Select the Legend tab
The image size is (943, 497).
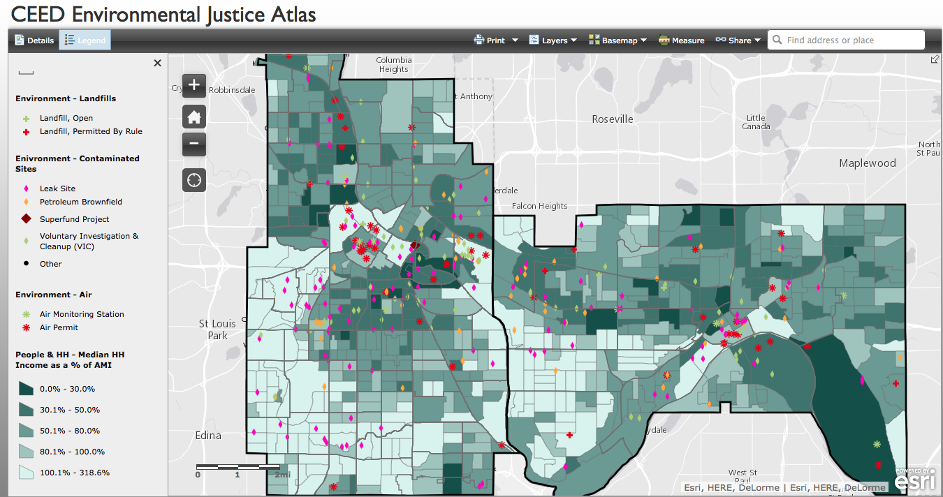tap(85, 40)
